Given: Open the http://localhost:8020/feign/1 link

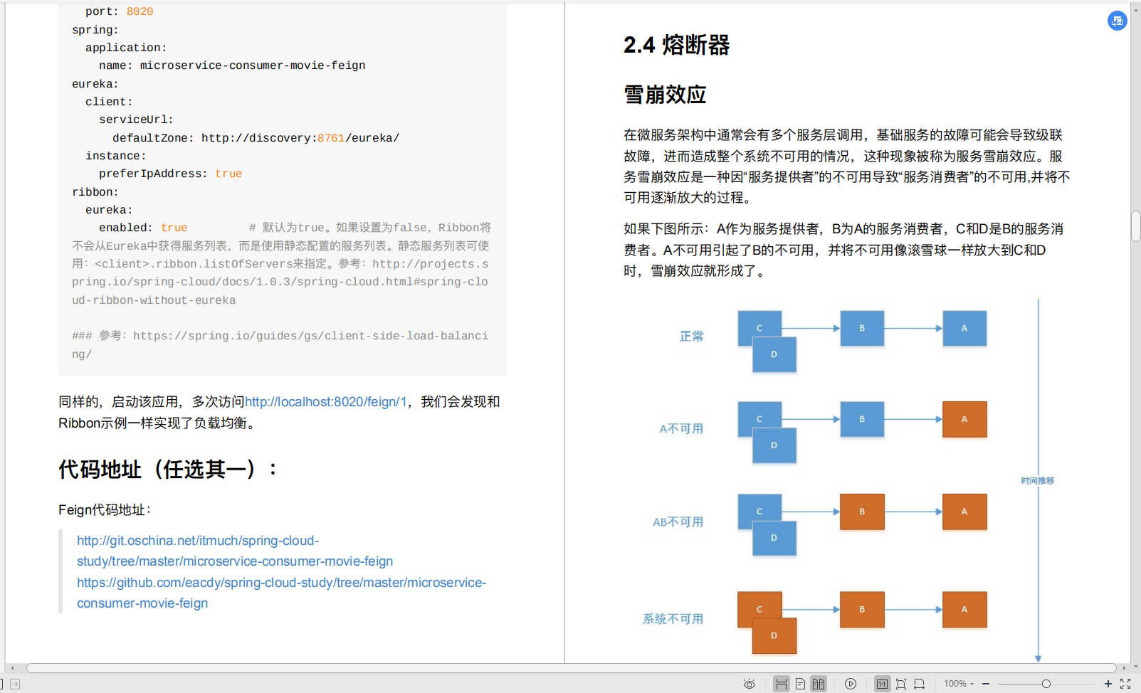Looking at the screenshot, I should [x=325, y=402].
